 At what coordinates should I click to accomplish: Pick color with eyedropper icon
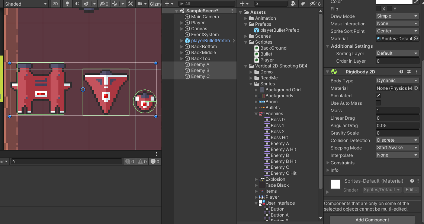[x=416, y=1]
